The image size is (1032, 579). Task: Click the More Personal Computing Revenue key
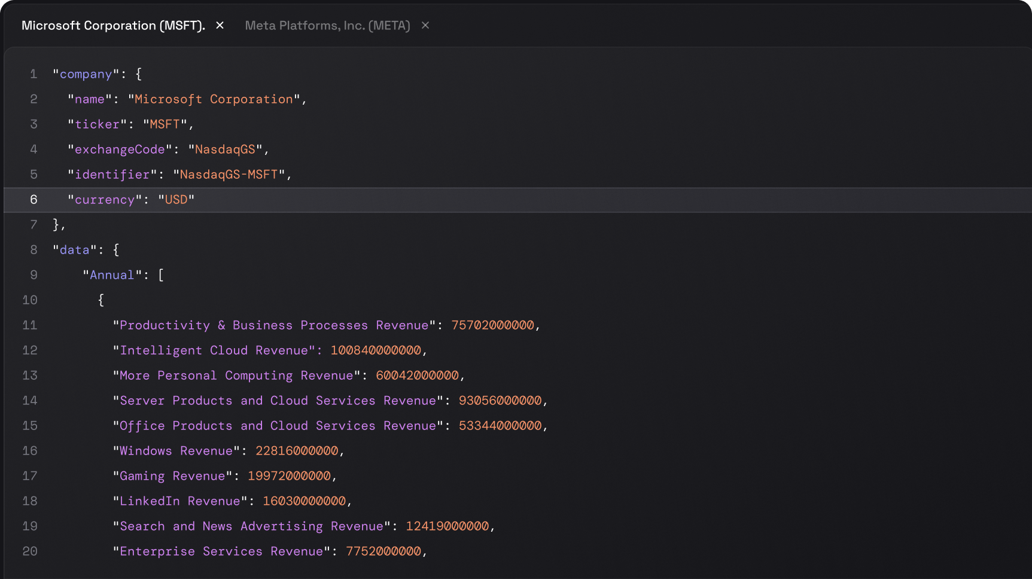point(236,376)
